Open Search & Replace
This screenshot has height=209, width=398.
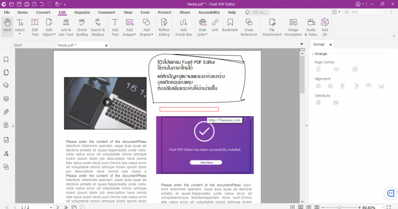[x=98, y=27]
